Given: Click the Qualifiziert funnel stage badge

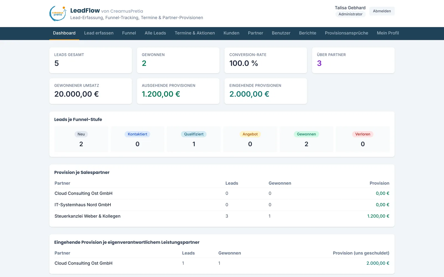Looking at the screenshot, I should pos(194,134).
